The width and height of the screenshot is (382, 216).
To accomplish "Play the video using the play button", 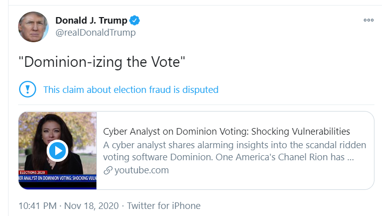I will [58, 151].
